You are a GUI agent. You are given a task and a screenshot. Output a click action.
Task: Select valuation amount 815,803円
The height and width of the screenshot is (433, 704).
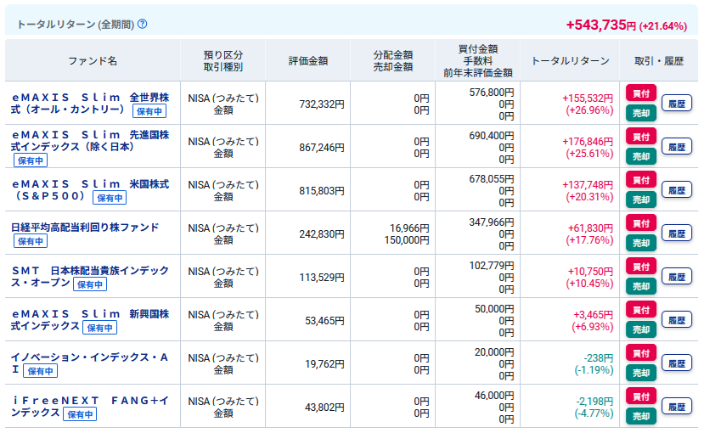[x=322, y=191]
